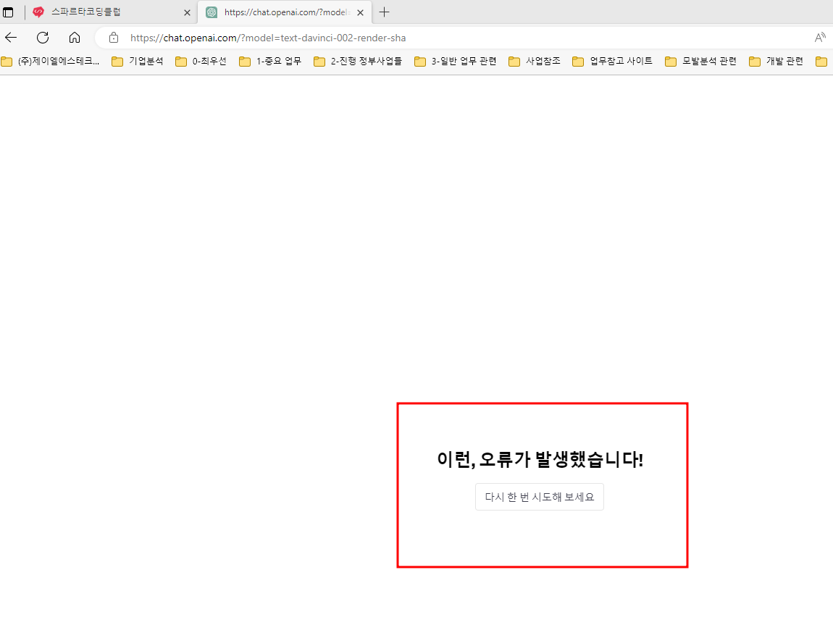Switch to the 스파르타코딩클럽 tab
This screenshot has height=638, width=833.
coord(111,12)
